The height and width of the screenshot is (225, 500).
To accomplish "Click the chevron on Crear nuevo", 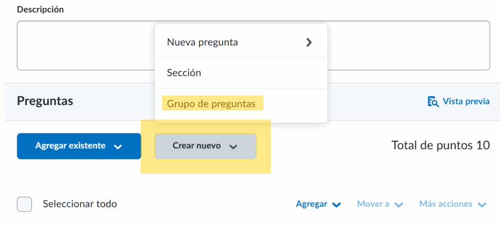I will pyautogui.click(x=233, y=146).
